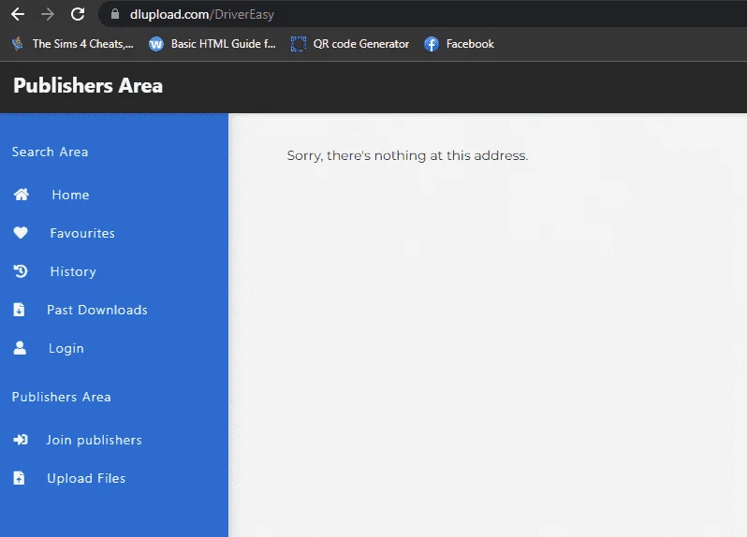
Task: Reload the page with refresh icon
Action: point(78,14)
